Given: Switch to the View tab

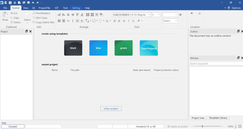Looking at the screenshot, I should 26,8.
